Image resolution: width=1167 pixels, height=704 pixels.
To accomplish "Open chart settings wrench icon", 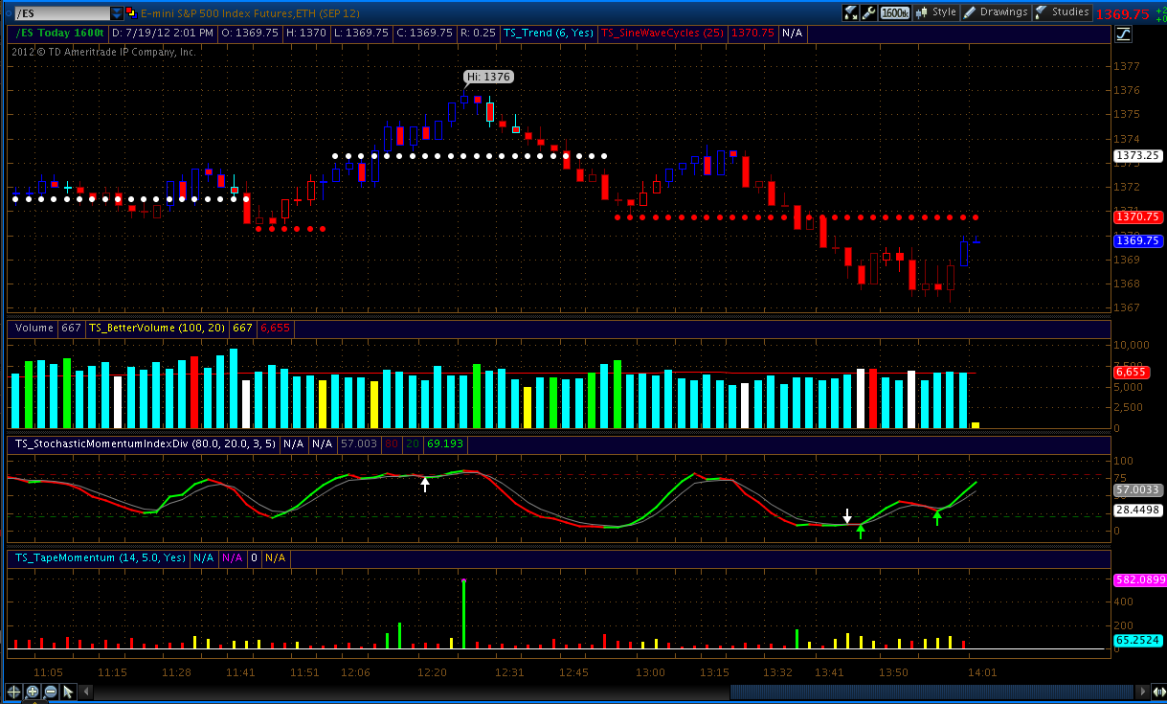I will click(x=869, y=12).
